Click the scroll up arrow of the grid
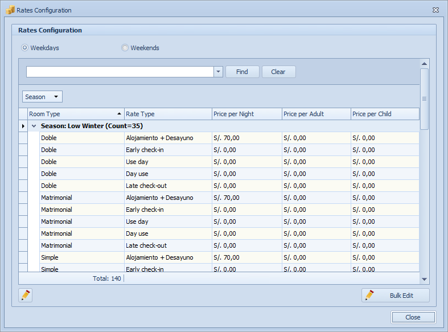448x332 pixels. point(424,63)
